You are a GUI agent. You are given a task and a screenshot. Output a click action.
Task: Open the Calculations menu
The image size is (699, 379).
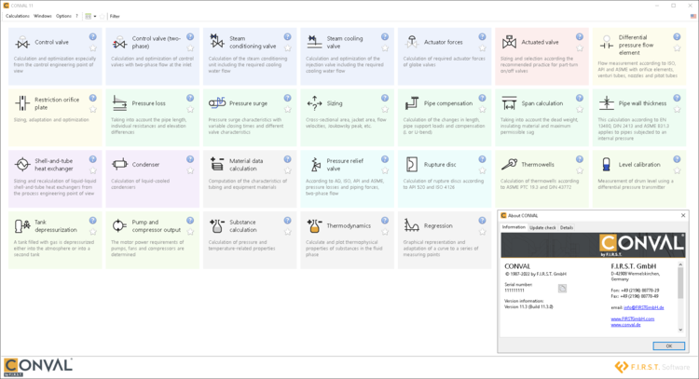17,16
